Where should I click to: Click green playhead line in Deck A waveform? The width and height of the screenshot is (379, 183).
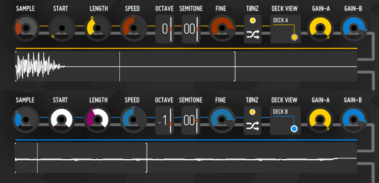click(120, 66)
